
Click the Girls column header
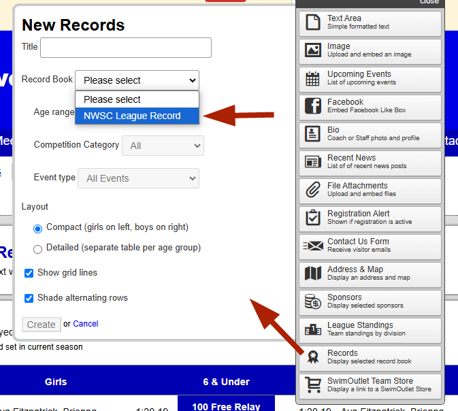pyautogui.click(x=56, y=382)
